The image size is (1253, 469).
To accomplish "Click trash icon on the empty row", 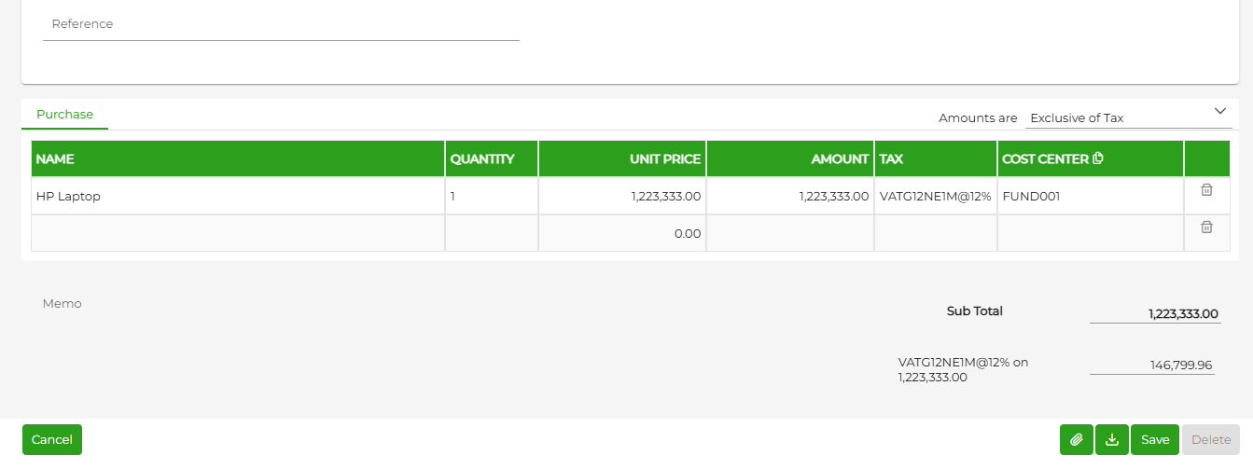I will pos(1206,227).
